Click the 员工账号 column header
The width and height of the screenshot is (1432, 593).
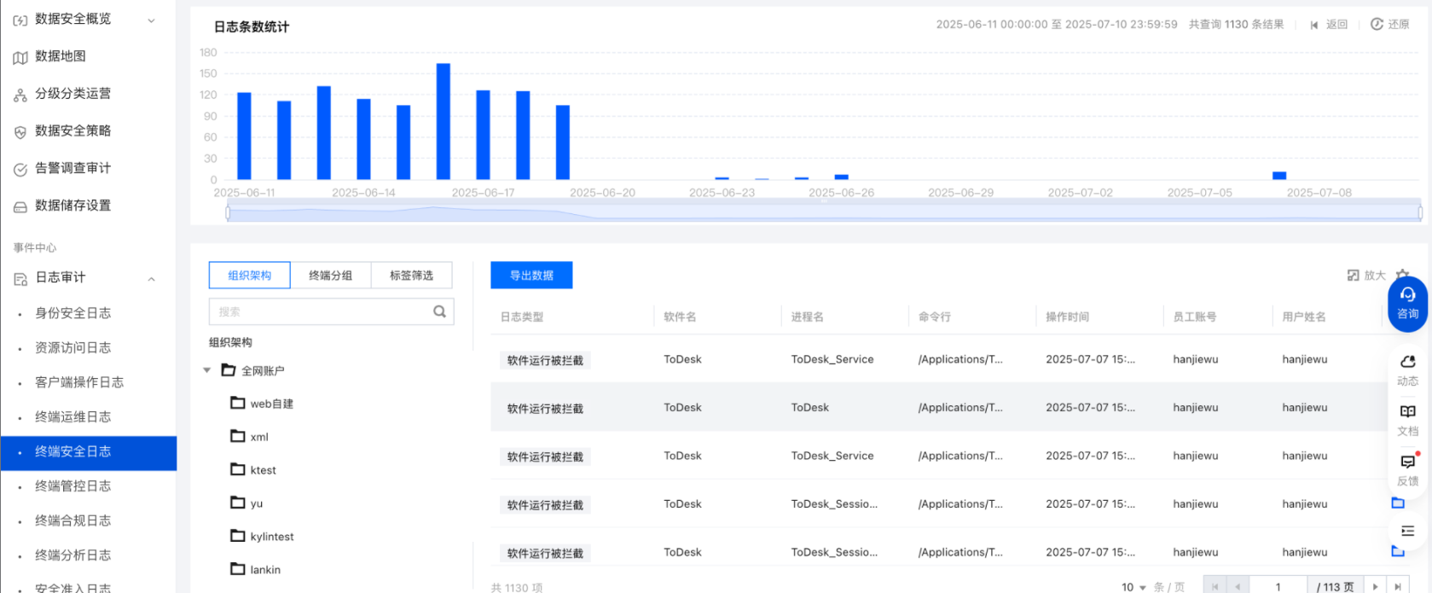[1195, 317]
